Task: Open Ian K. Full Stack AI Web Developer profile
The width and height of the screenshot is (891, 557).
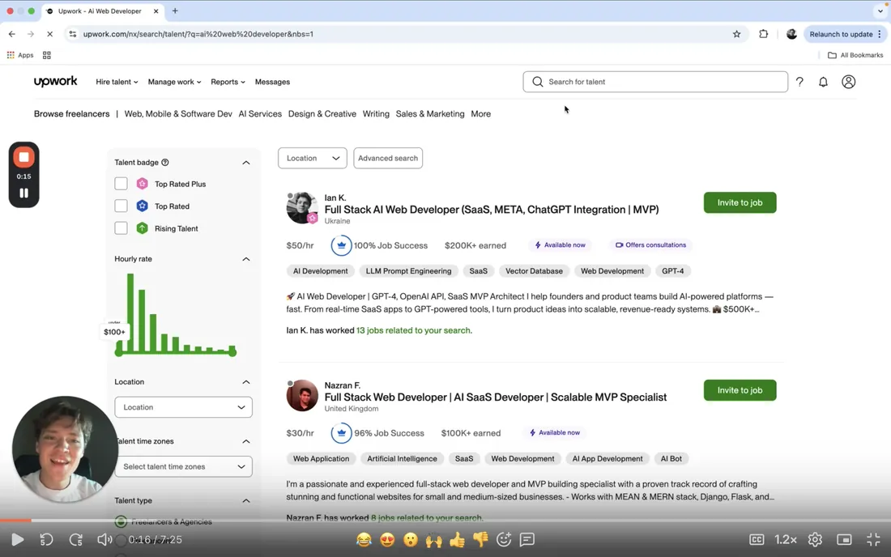Action: coord(492,210)
